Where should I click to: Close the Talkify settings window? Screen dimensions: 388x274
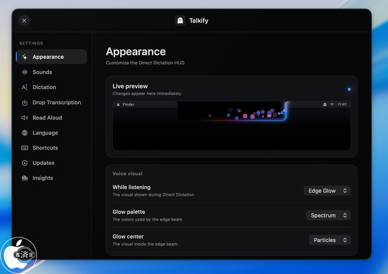click(24, 21)
